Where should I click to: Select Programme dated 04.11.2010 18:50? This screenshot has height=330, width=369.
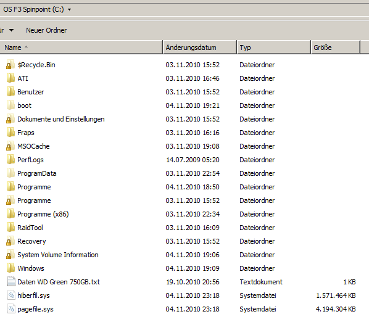[x=34, y=187]
